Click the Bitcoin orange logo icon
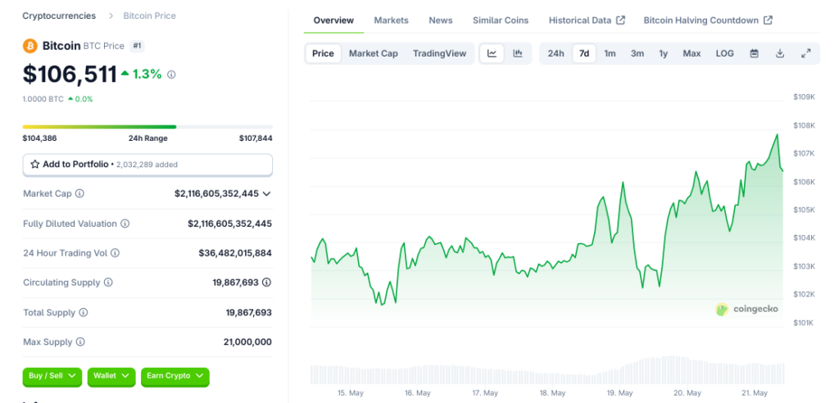839x403 pixels. (x=30, y=46)
